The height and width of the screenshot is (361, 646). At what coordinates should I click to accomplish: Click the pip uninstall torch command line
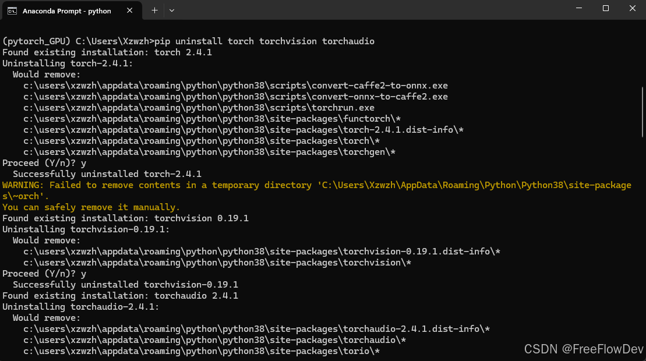188,41
